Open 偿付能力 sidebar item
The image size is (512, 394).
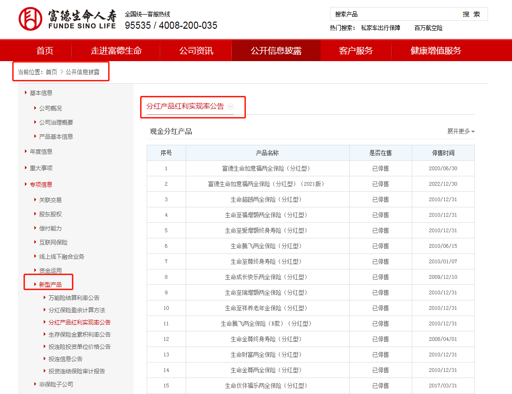[50, 228]
